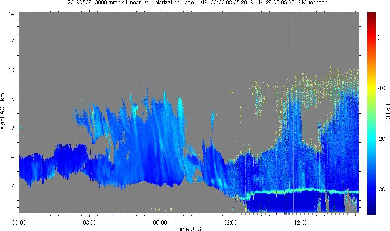Click the height tick label '6'
Image resolution: width=390 pixels, height=231 pixels.
(x=12, y=128)
